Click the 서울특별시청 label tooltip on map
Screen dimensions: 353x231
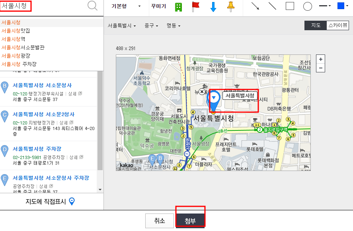point(240,96)
